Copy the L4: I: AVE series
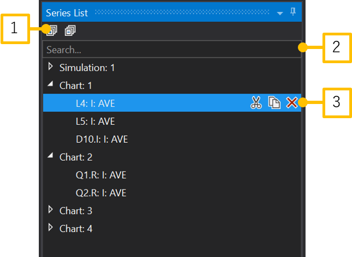Image resolution: width=352 pixels, height=257 pixels. tap(274, 103)
